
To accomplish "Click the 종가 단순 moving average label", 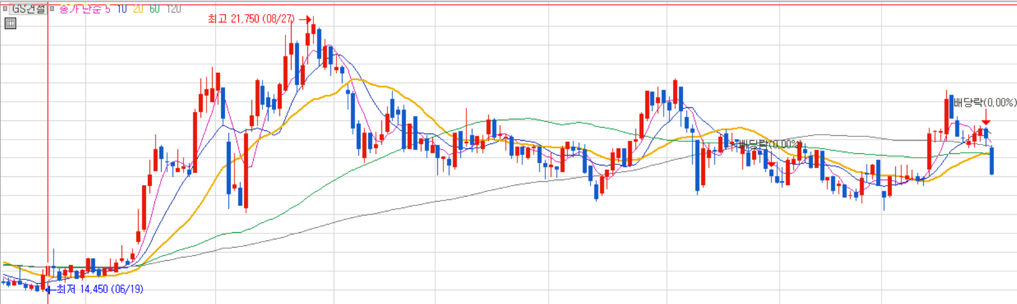I will pyautogui.click(x=81, y=9).
